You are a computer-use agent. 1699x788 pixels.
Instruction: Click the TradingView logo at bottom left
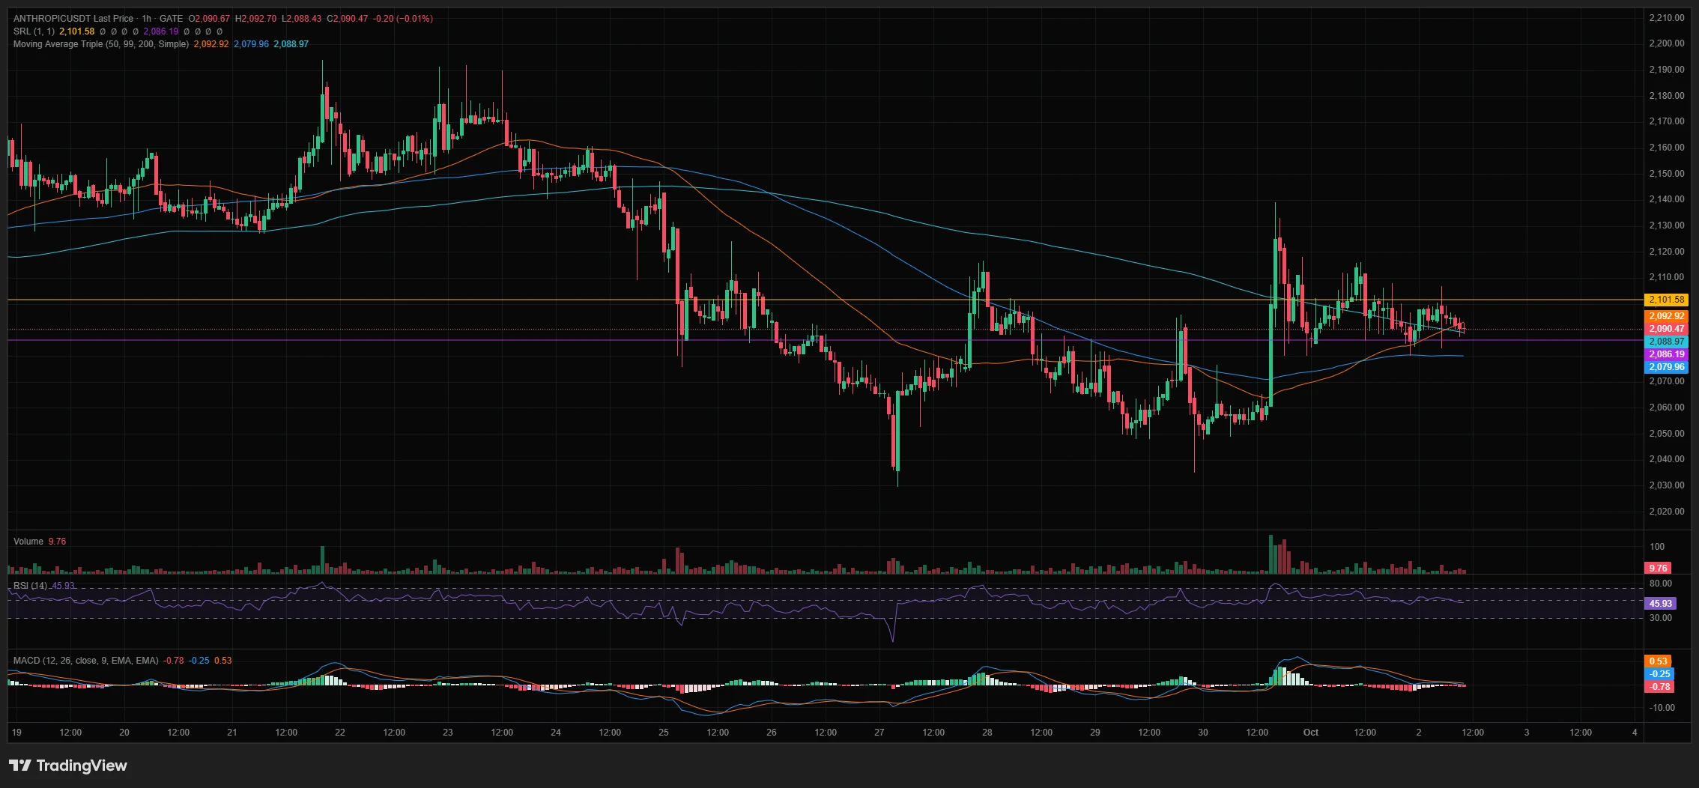(x=68, y=765)
